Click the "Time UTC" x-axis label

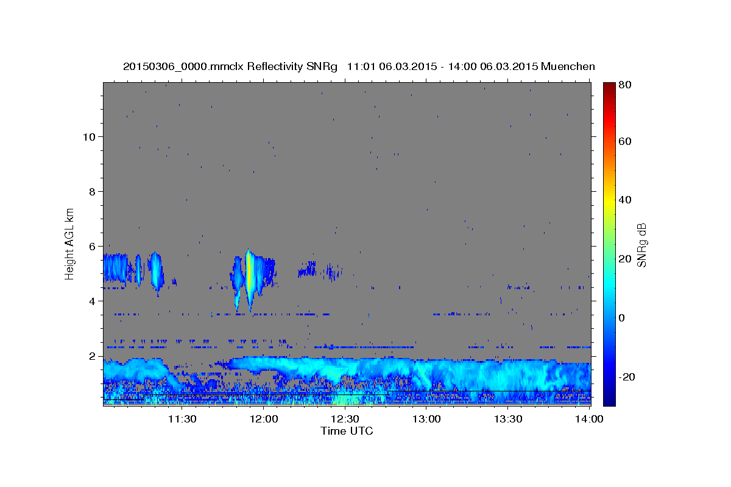(x=347, y=431)
